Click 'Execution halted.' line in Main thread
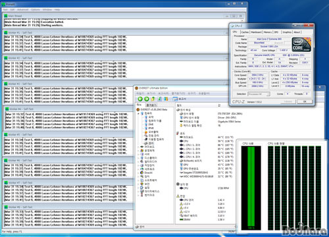329x237 pixels. (x=34, y=22)
